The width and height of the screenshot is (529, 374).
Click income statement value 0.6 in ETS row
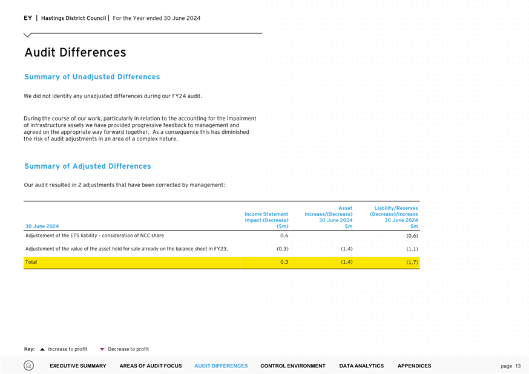coord(284,235)
